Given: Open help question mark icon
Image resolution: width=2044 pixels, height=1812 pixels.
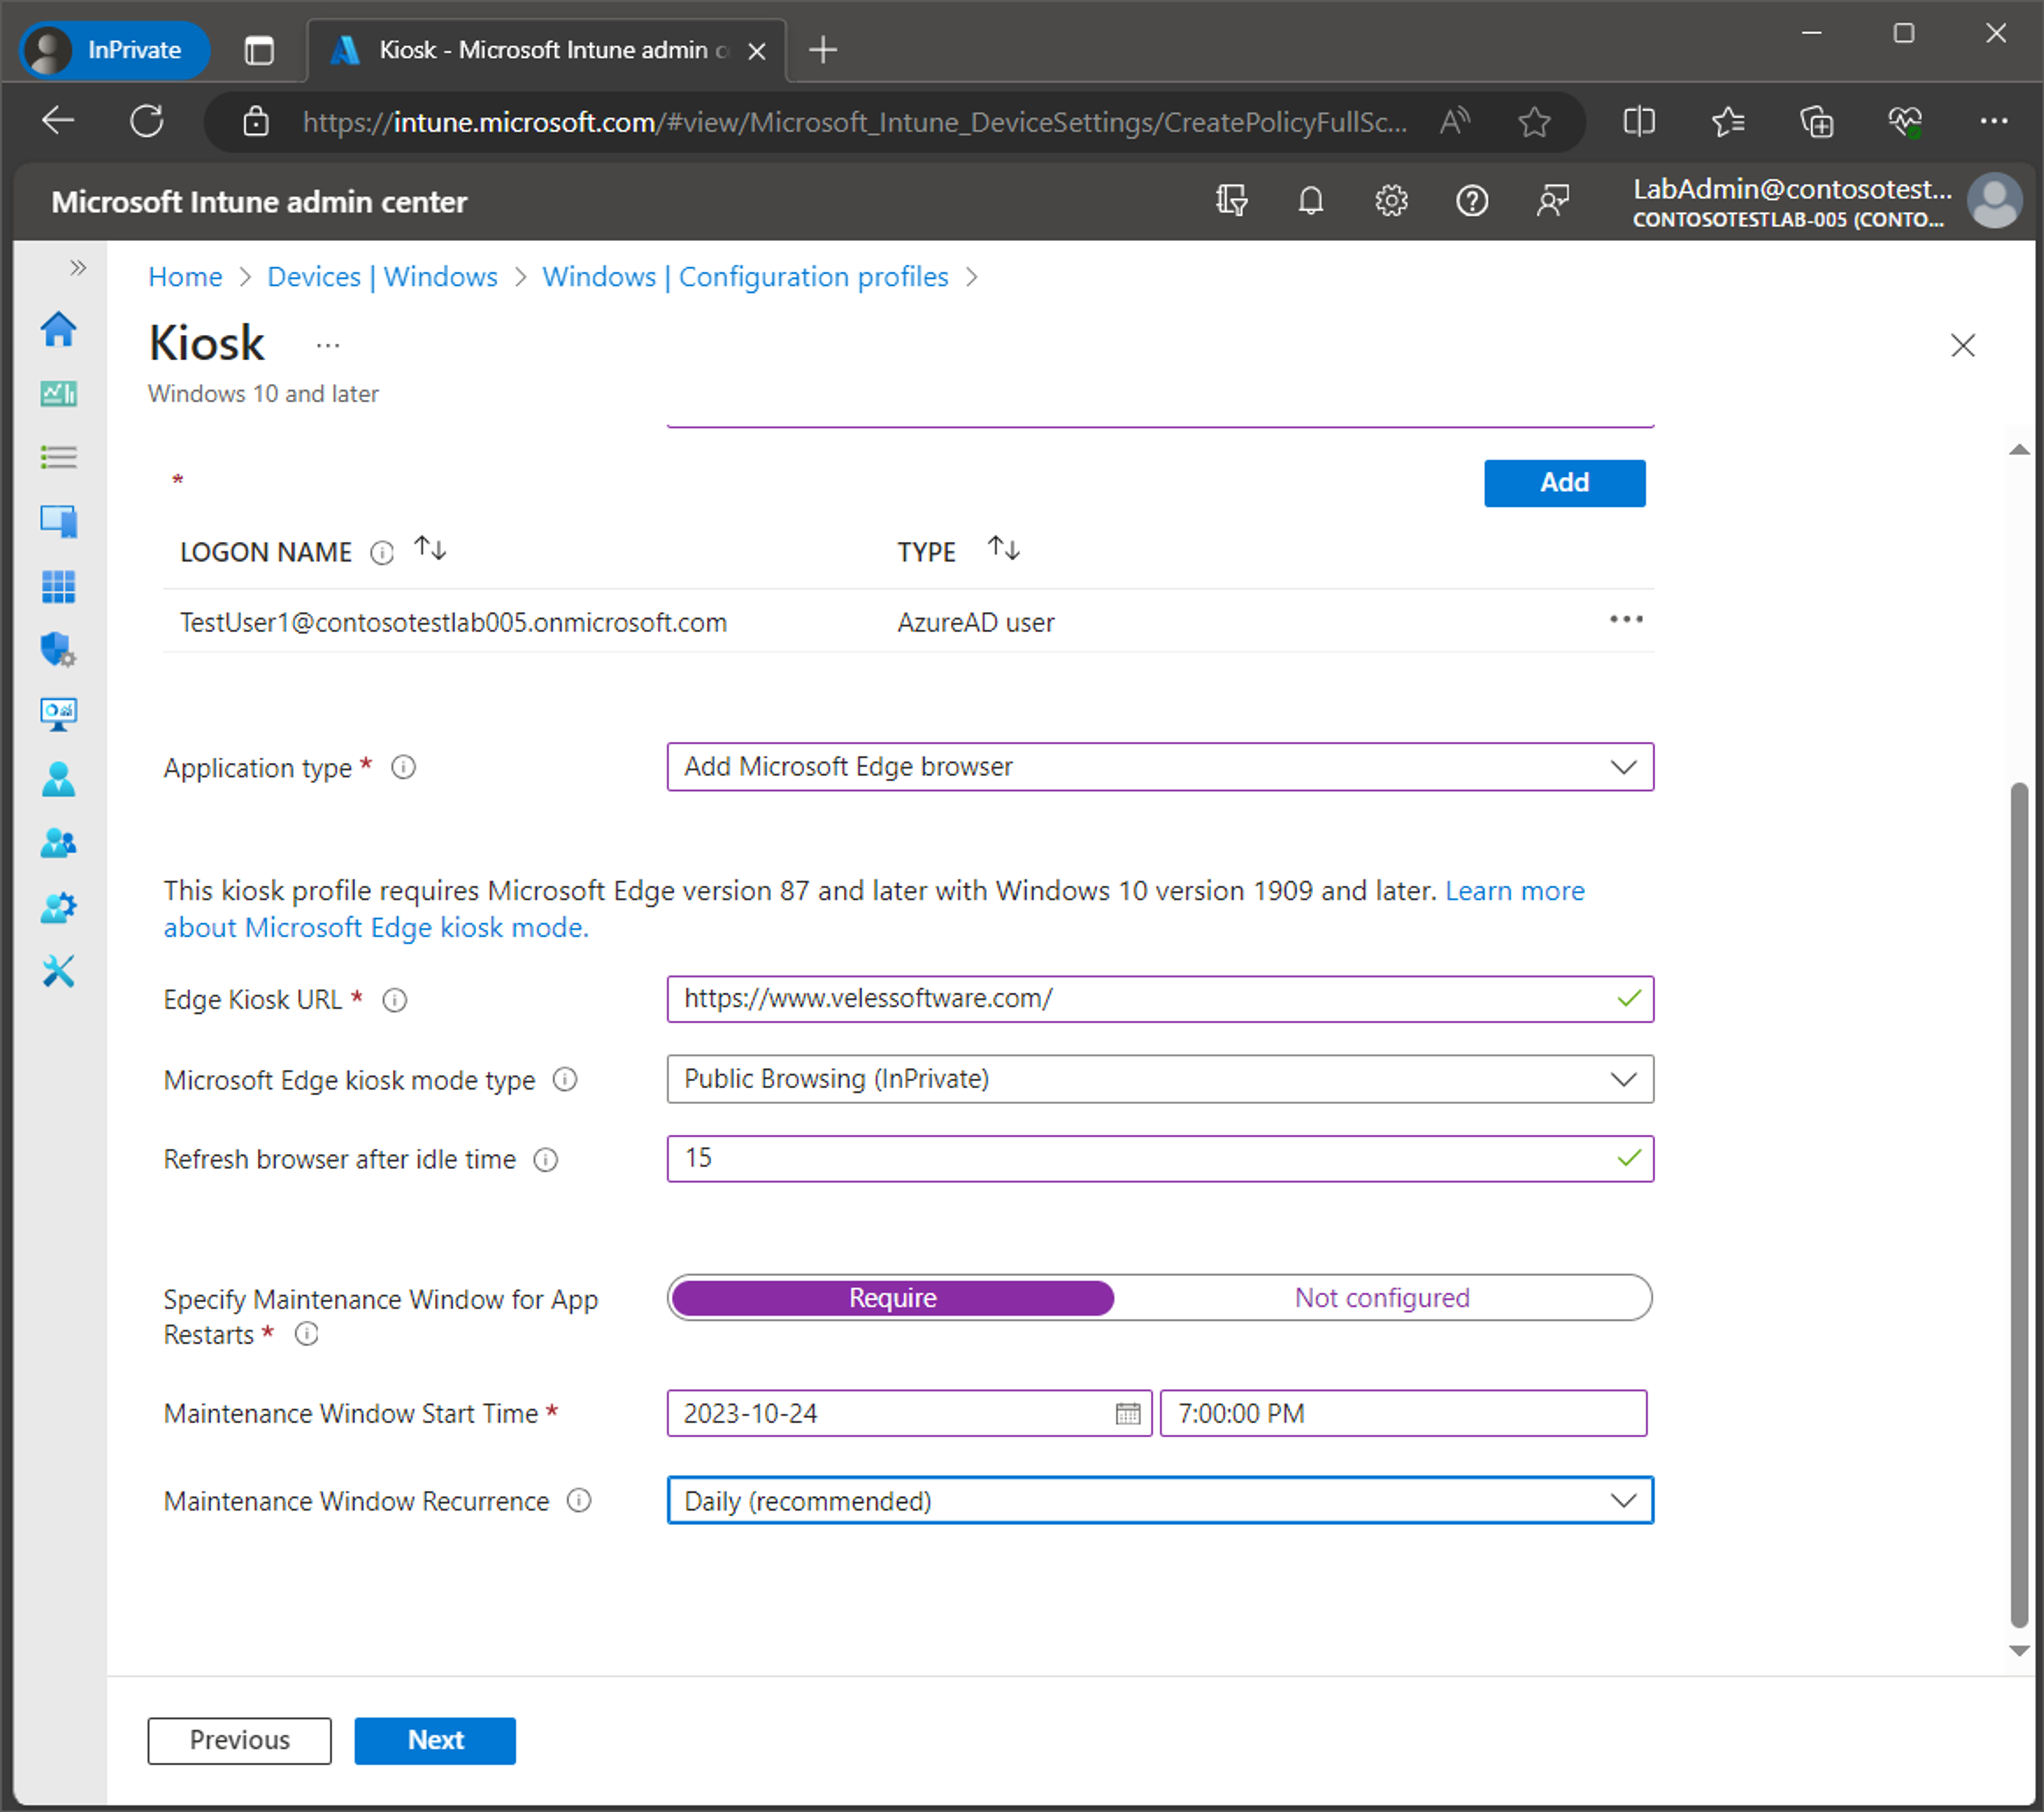Looking at the screenshot, I should coord(1472,201).
